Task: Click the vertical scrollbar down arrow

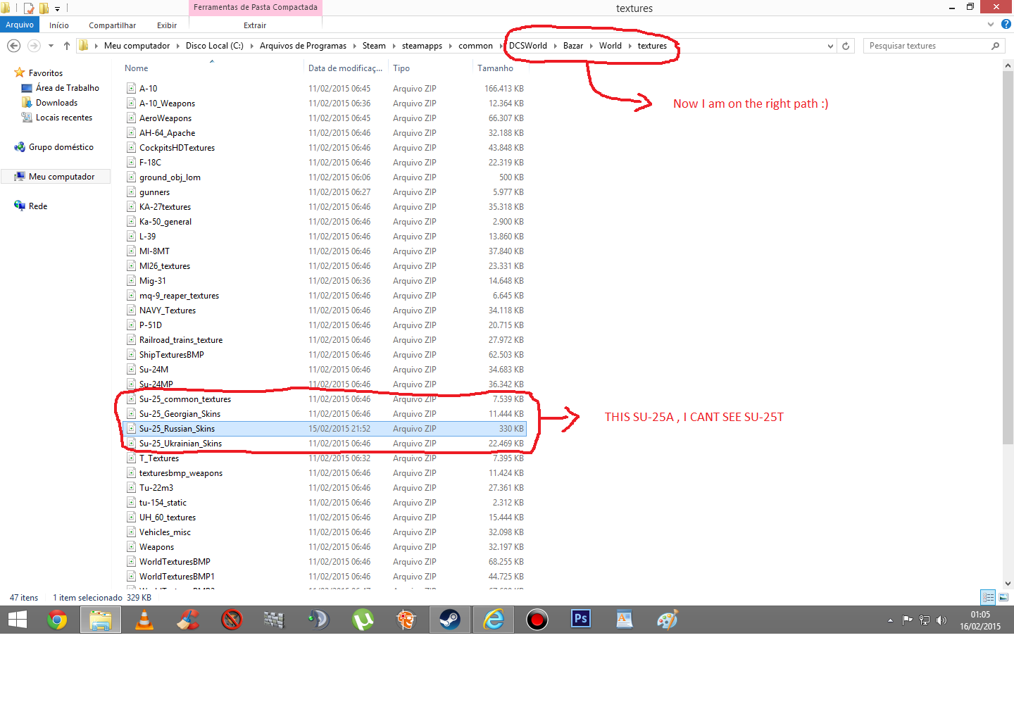Action: click(x=1008, y=583)
